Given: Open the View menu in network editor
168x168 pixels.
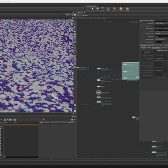Looking at the screenshot, I should [90, 18].
